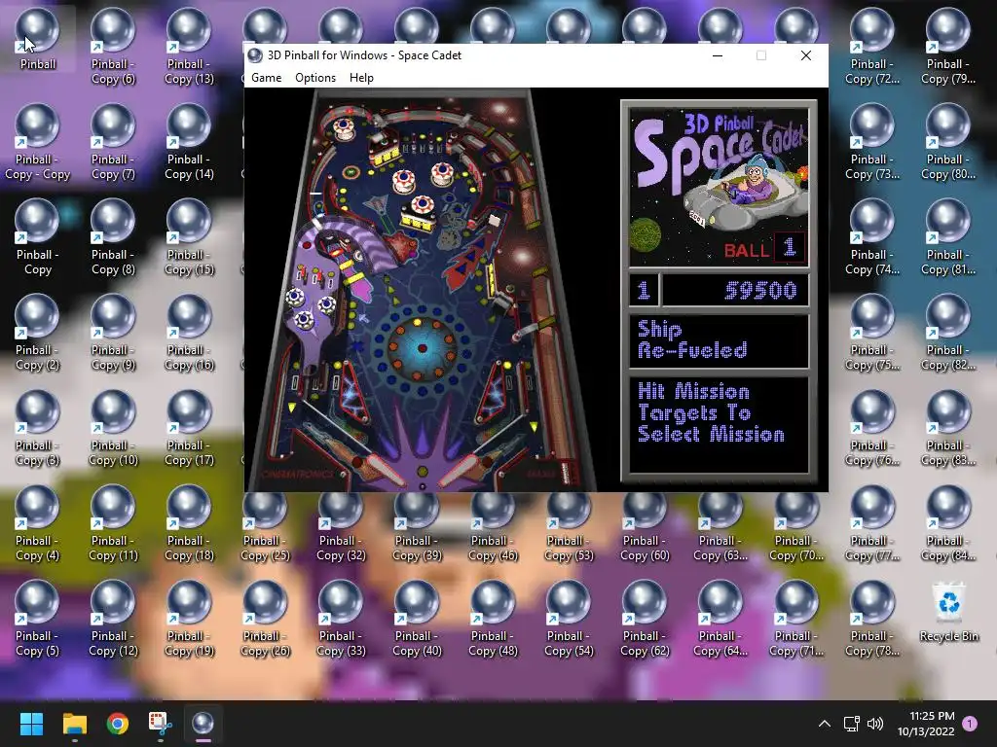The image size is (997, 747).
Task: Minimize the 3D Pinball window
Action: tap(718, 55)
